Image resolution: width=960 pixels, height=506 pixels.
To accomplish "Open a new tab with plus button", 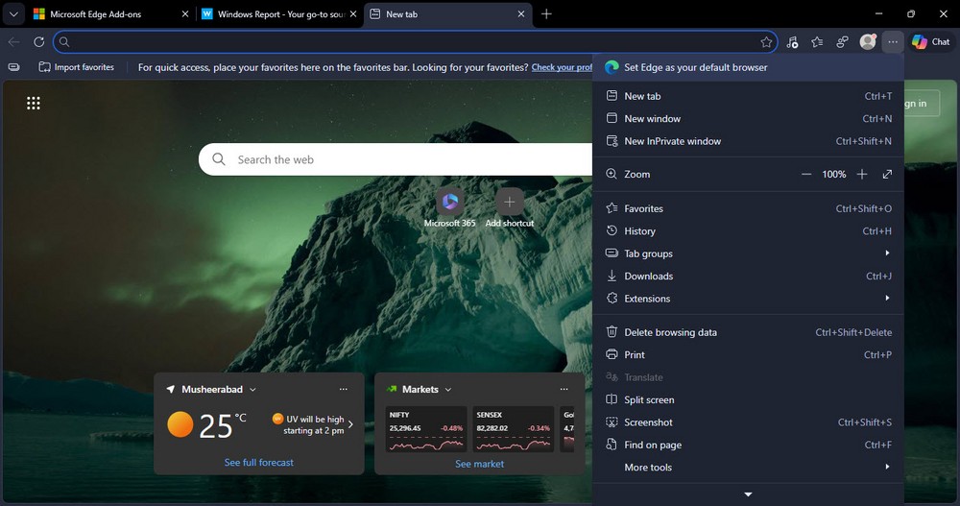I will 546,14.
